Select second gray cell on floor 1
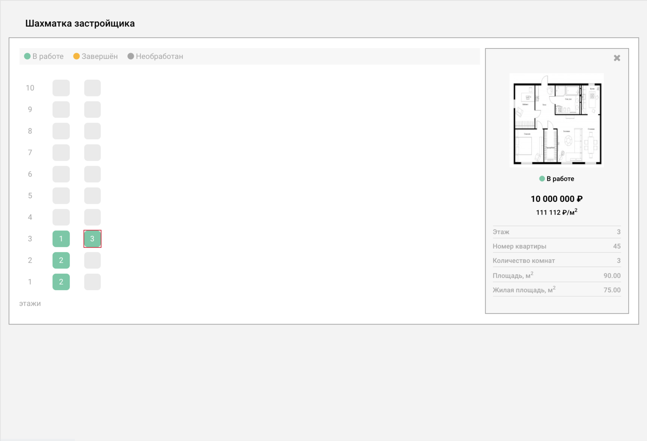647x441 pixels. point(92,282)
